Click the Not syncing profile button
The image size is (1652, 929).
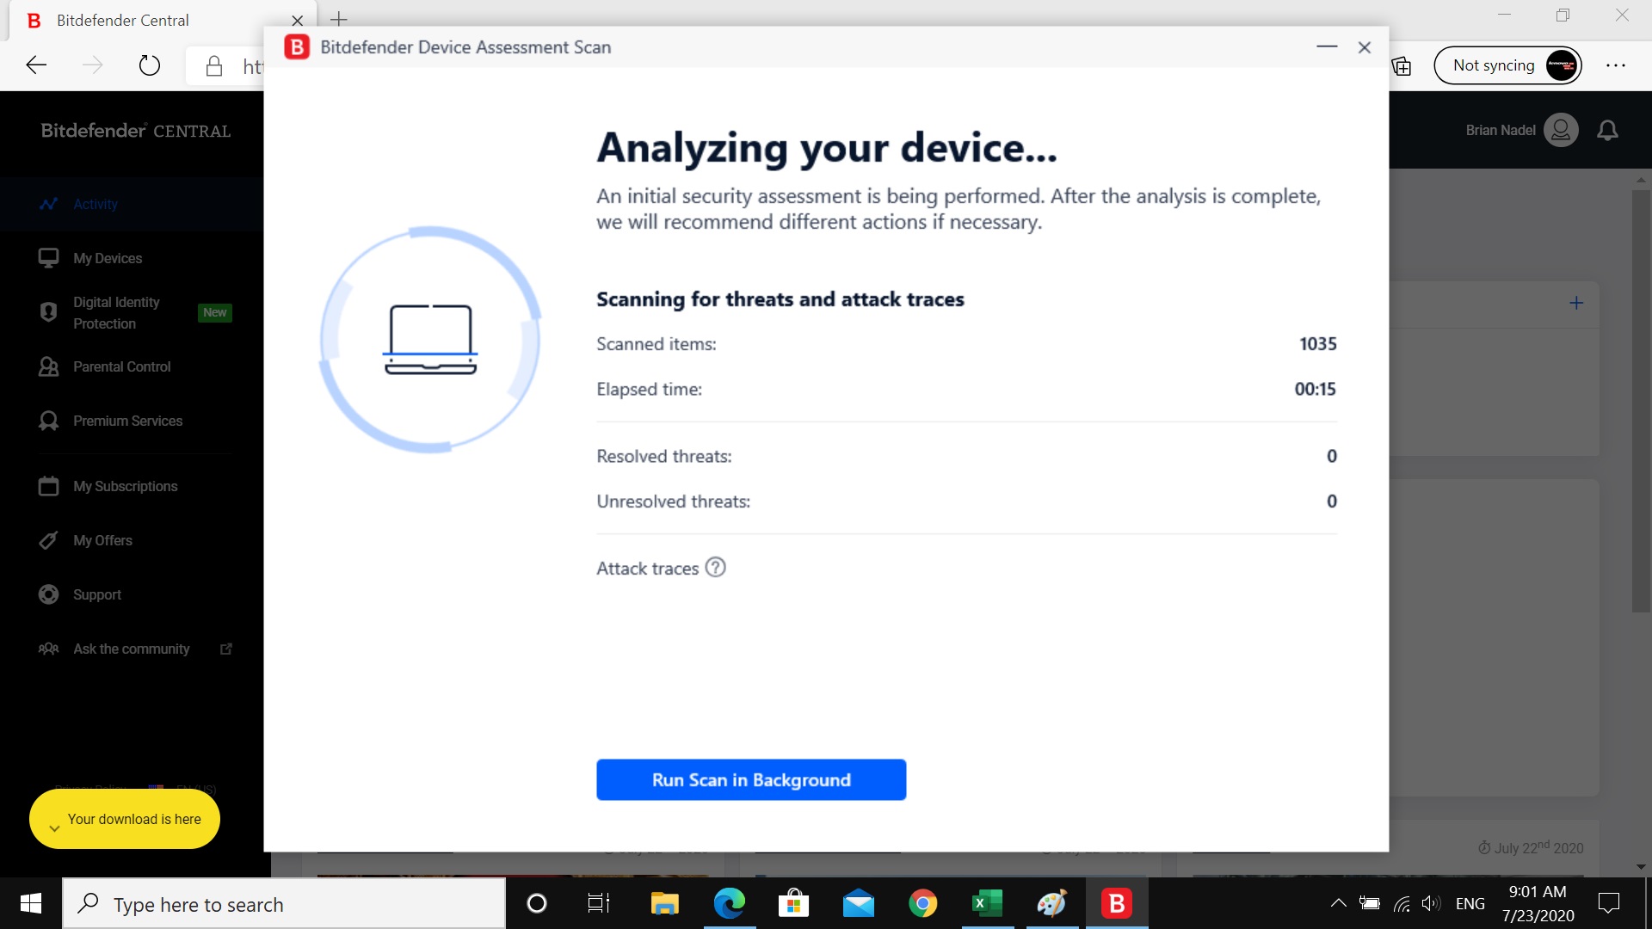(x=1507, y=65)
